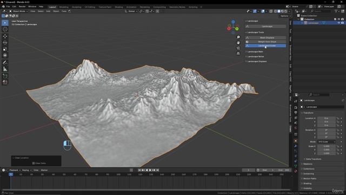Click the zoom view magnifier icon
This screenshot has width=346, height=195.
[238, 37]
